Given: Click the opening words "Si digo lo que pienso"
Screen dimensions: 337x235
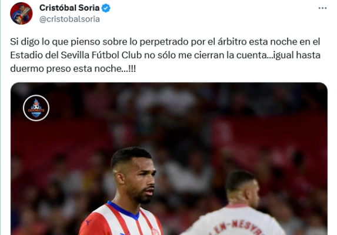Looking at the screenshot, I should (x=55, y=42).
